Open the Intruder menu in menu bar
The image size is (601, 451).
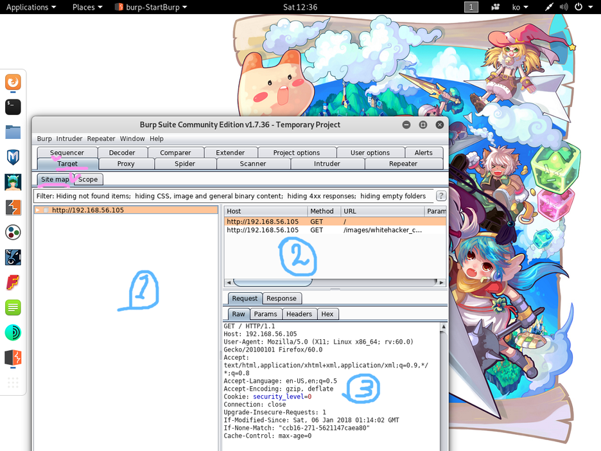click(x=69, y=138)
